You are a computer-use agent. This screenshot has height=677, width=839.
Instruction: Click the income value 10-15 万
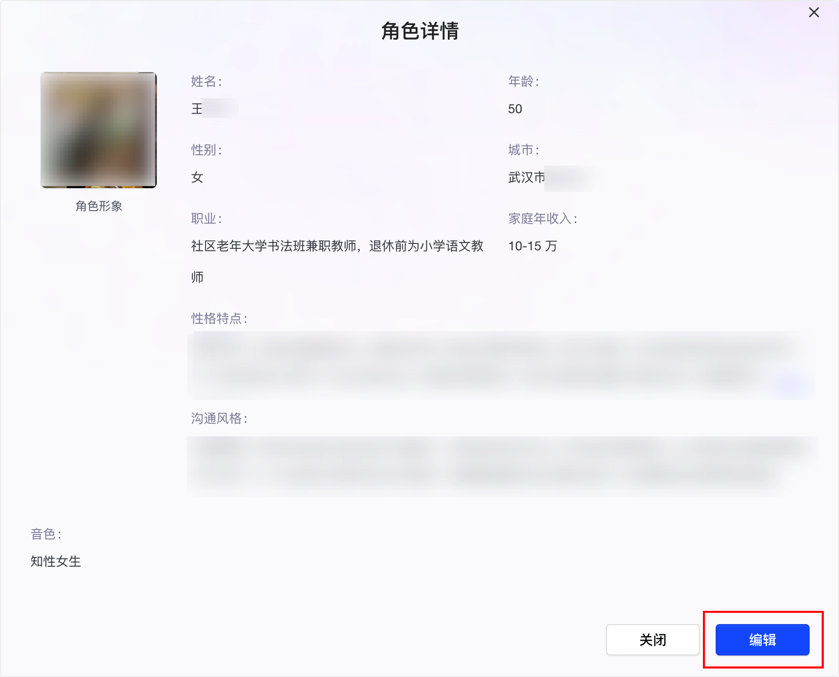(533, 246)
